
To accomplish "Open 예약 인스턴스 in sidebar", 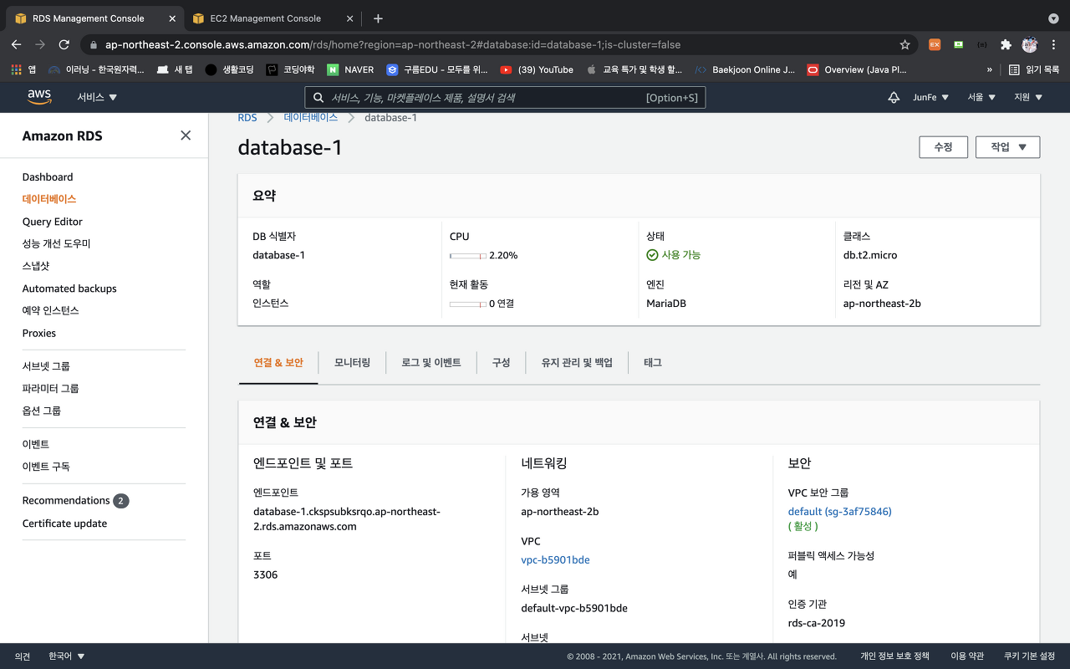I will coord(50,310).
